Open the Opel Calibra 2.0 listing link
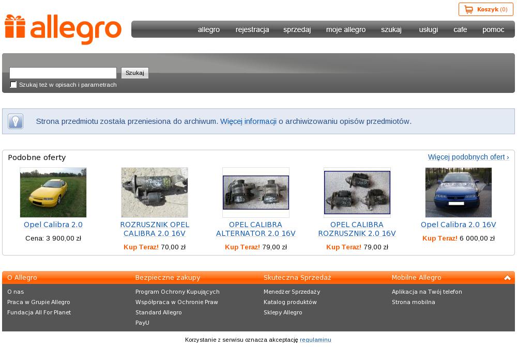The height and width of the screenshot is (350, 517). [53, 225]
